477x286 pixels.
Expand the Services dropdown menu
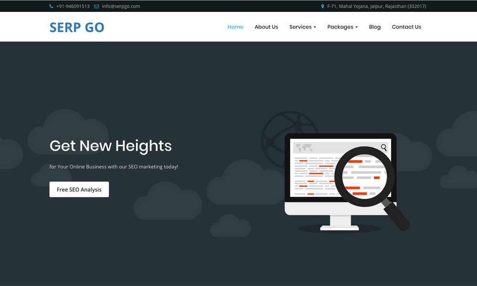click(302, 27)
